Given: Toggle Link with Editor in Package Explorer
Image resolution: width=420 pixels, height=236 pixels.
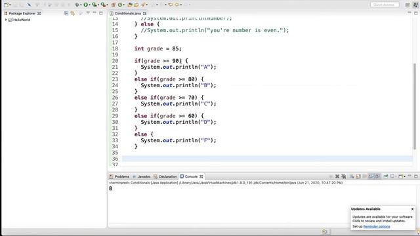Looking at the screenshot, I should click(x=73, y=13).
